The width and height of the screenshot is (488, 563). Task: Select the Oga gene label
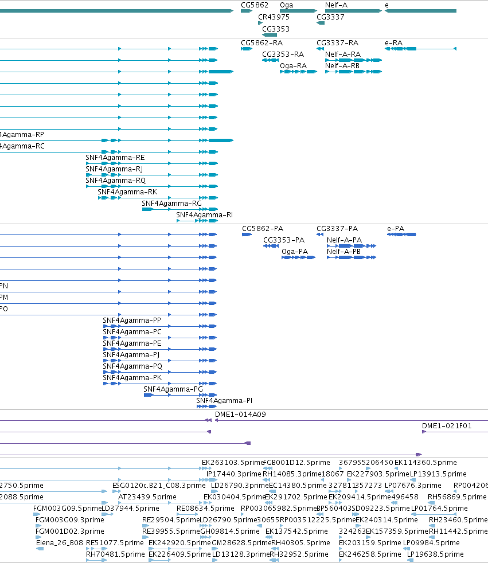[x=287, y=5]
